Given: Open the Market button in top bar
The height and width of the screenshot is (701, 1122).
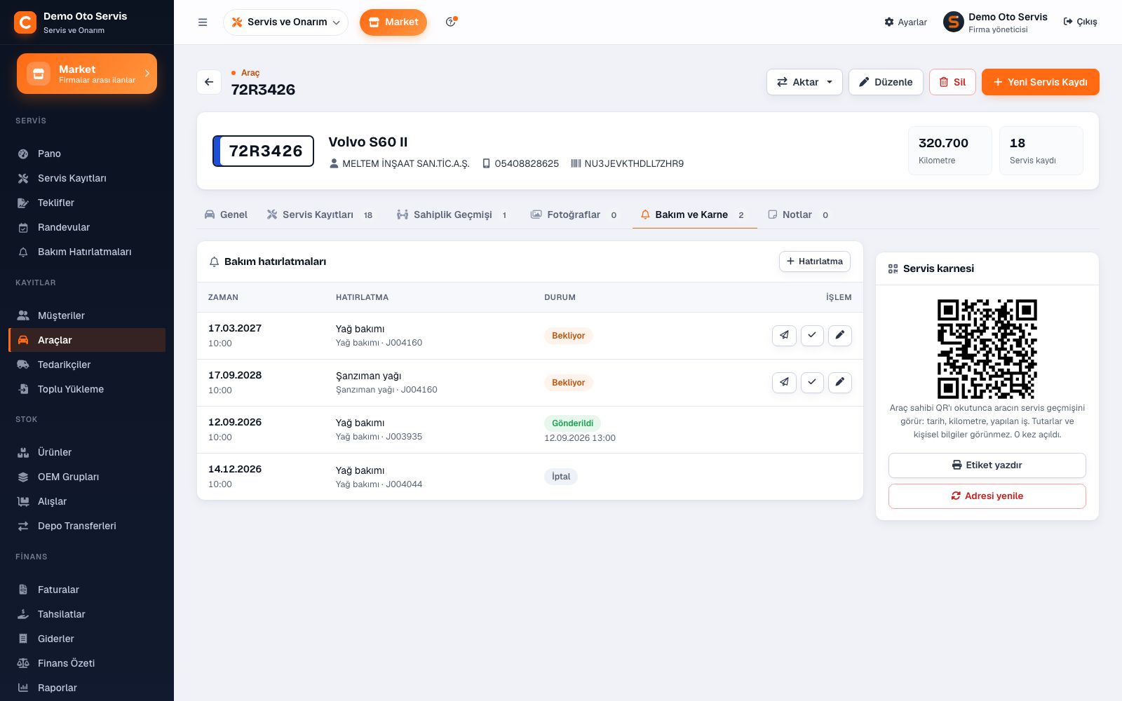Looking at the screenshot, I should tap(393, 22).
